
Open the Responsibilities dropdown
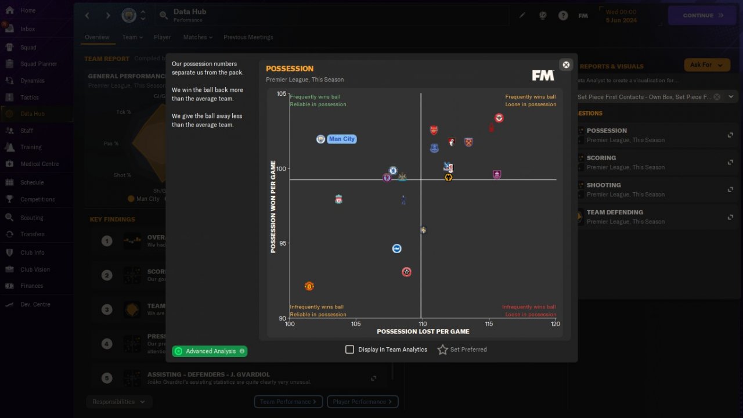[x=119, y=402]
